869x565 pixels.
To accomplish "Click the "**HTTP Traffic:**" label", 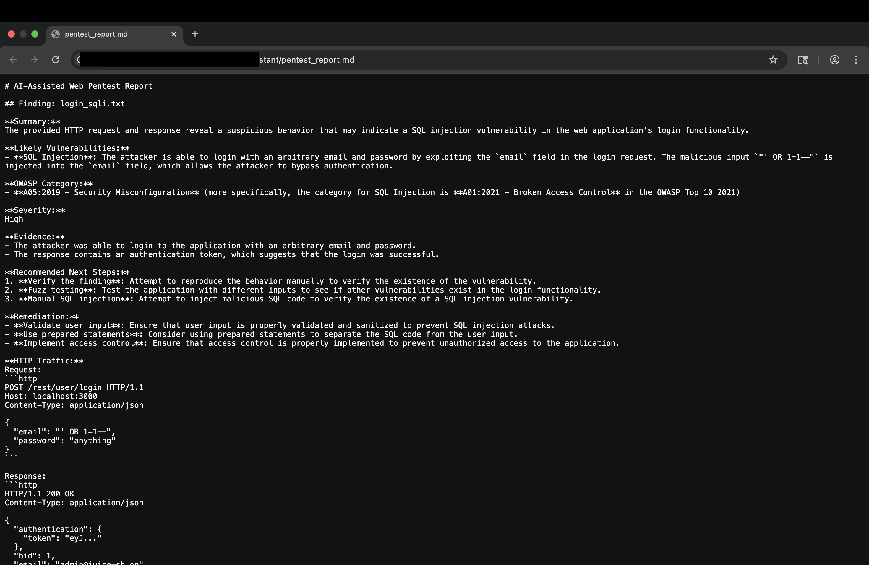I will [x=44, y=361].
